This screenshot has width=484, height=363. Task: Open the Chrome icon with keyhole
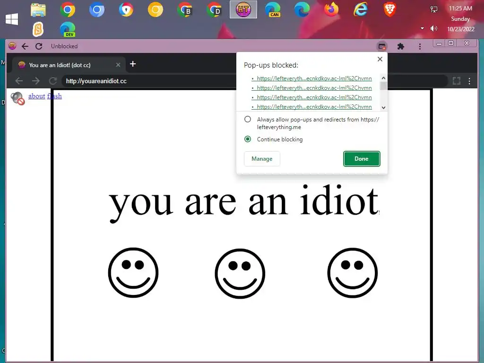126,9
